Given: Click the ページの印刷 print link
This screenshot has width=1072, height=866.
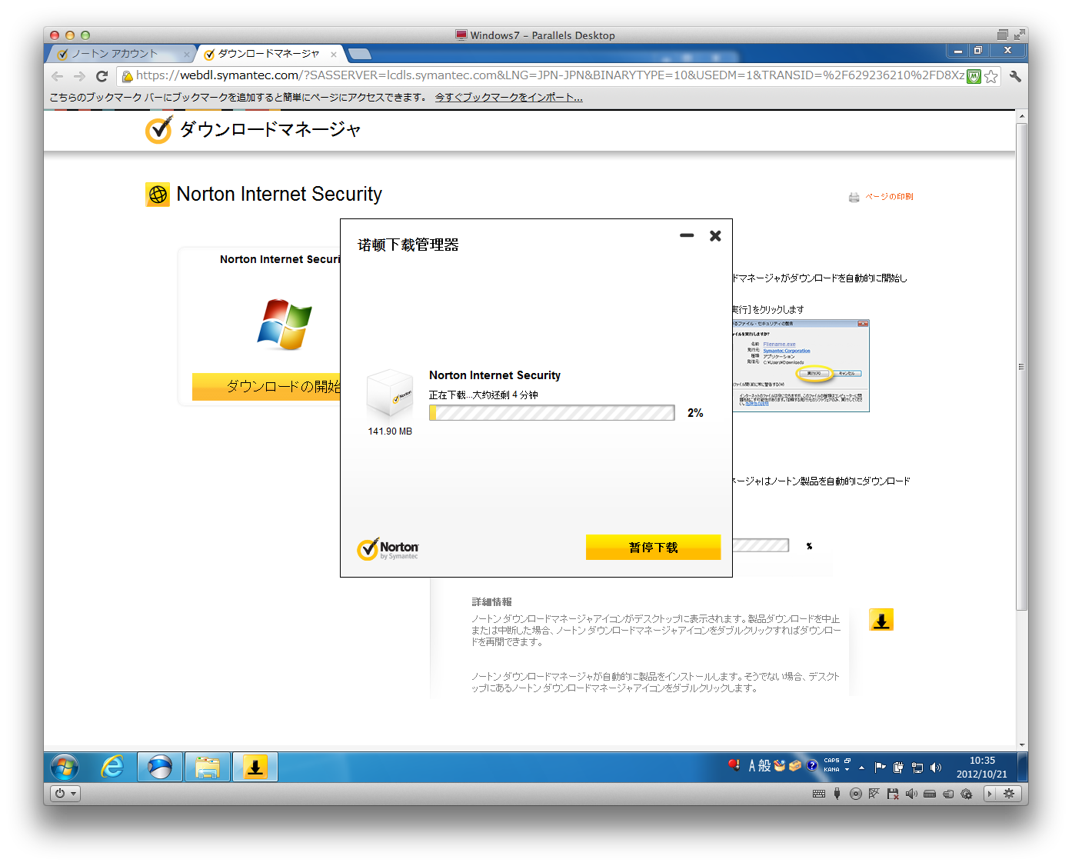Looking at the screenshot, I should pyautogui.click(x=889, y=197).
